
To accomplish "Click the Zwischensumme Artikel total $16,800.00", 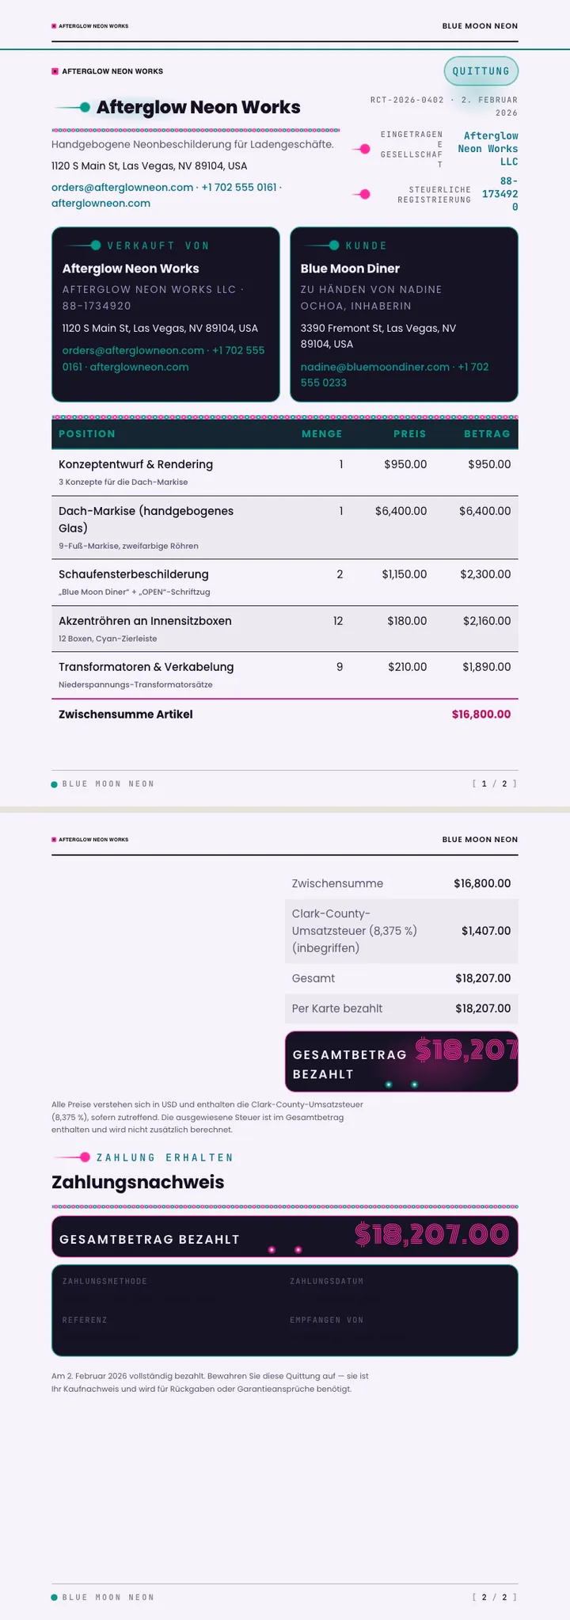I will [x=481, y=715].
